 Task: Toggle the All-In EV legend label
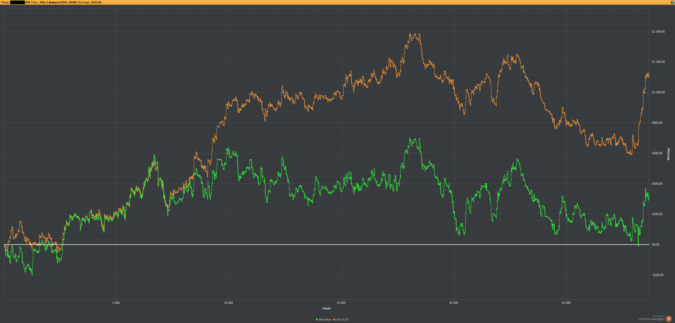(342, 320)
